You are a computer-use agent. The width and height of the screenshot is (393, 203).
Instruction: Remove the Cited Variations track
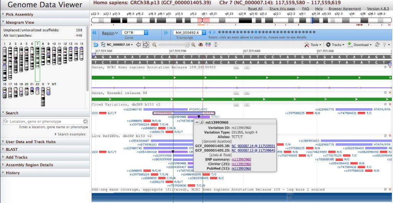(x=390, y=104)
